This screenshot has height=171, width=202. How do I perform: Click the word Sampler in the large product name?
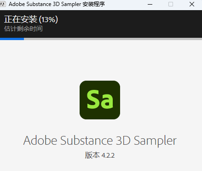(x=155, y=141)
